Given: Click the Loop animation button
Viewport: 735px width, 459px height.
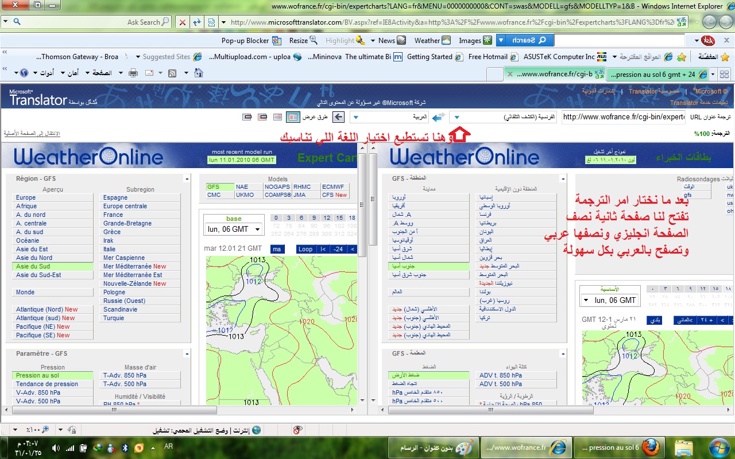Looking at the screenshot, I should tap(305, 249).
